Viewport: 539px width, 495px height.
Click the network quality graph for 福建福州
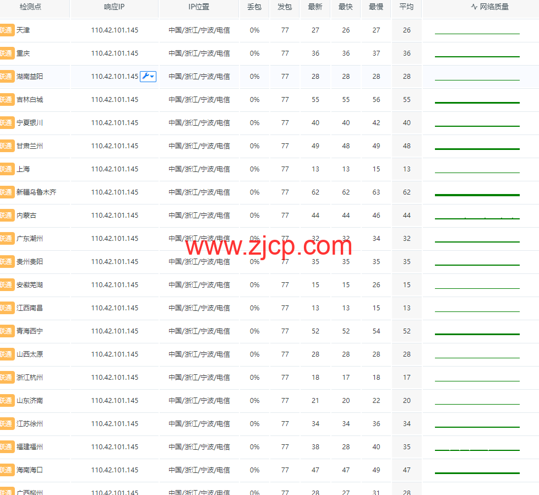tap(477, 449)
